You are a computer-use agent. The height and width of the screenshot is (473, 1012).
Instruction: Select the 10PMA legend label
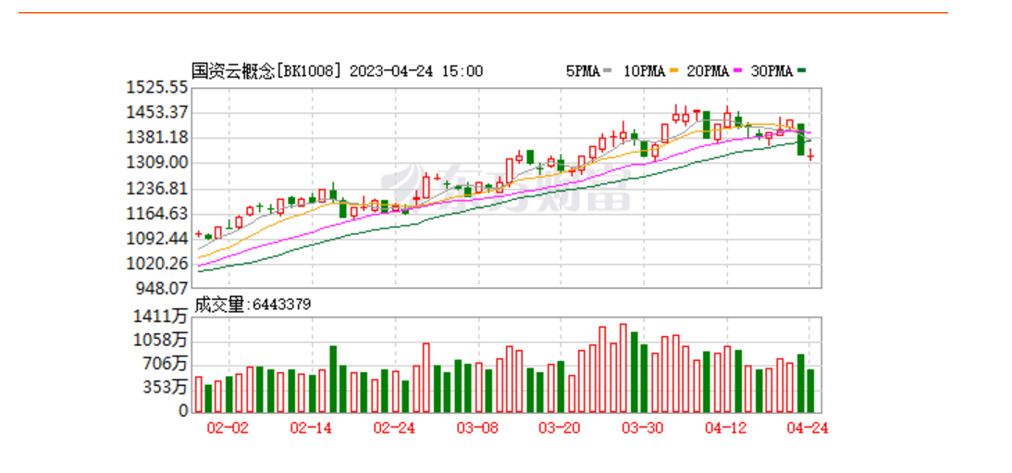click(x=644, y=71)
